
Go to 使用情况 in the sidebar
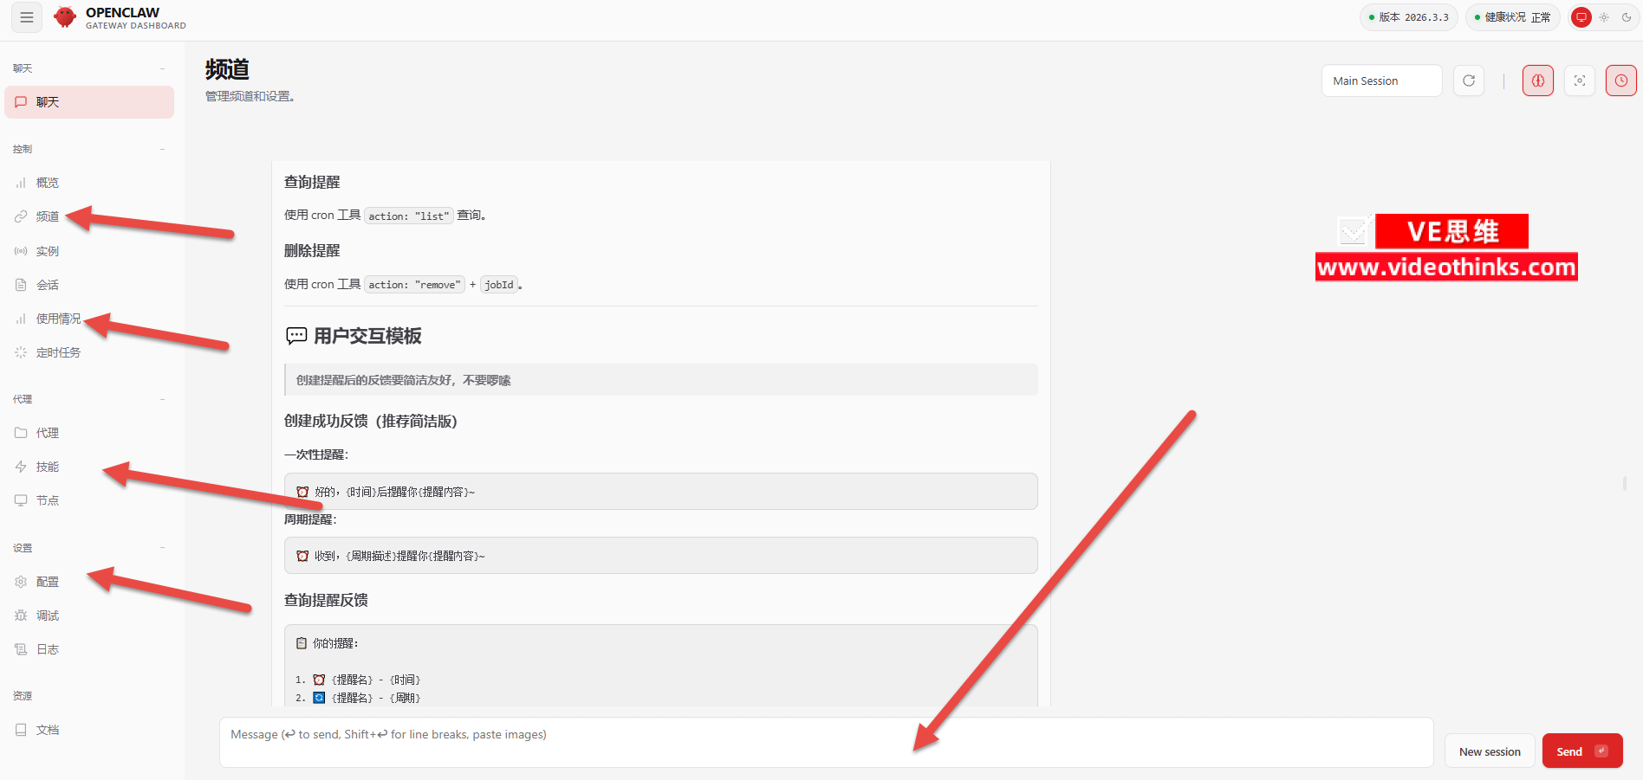(x=57, y=319)
